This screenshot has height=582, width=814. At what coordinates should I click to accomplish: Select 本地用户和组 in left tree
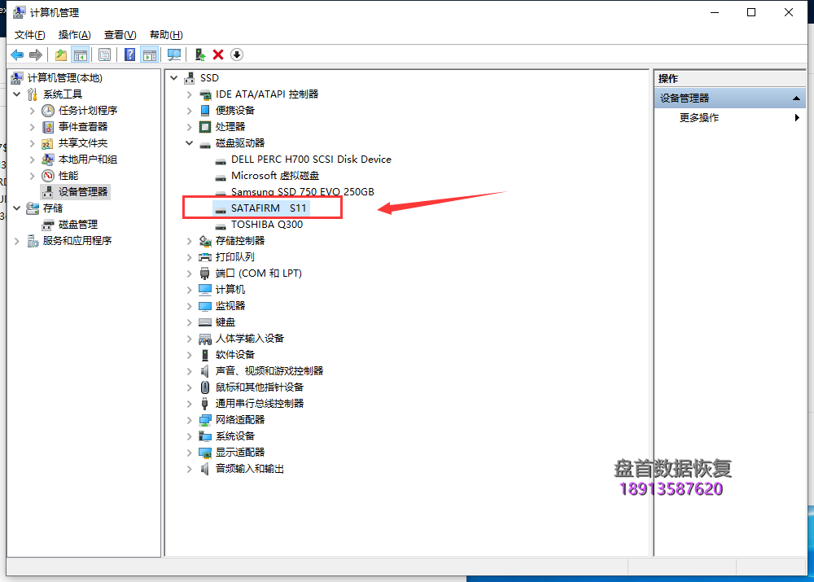click(x=87, y=160)
